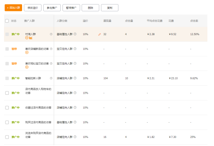The image size is (214, 146).
Task: Click the pencil edit icon beside 10% 溢价
Action: pos(100,34)
